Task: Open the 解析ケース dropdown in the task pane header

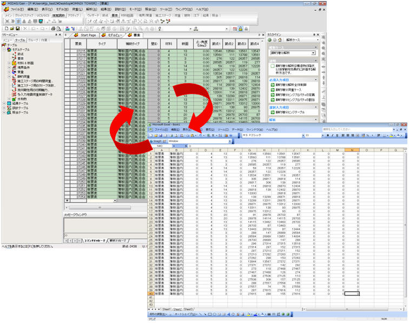Action: 318,40
